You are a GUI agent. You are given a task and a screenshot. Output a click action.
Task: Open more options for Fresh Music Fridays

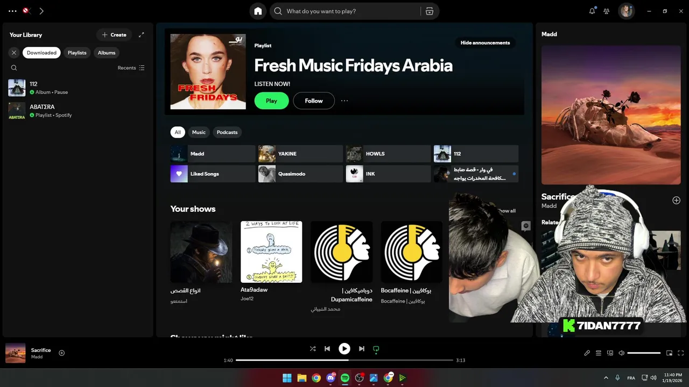pyautogui.click(x=344, y=101)
